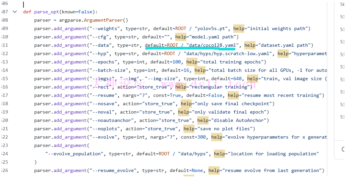Screen dimensions: 346x177
Task: Collapse the parse_opt function fold chevron
Action: click(14, 12)
